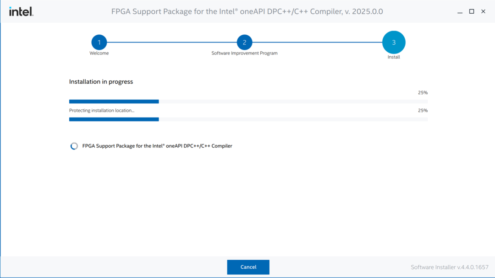Image resolution: width=495 pixels, height=278 pixels.
Task: Click the 'Install' step label
Action: pos(394,57)
